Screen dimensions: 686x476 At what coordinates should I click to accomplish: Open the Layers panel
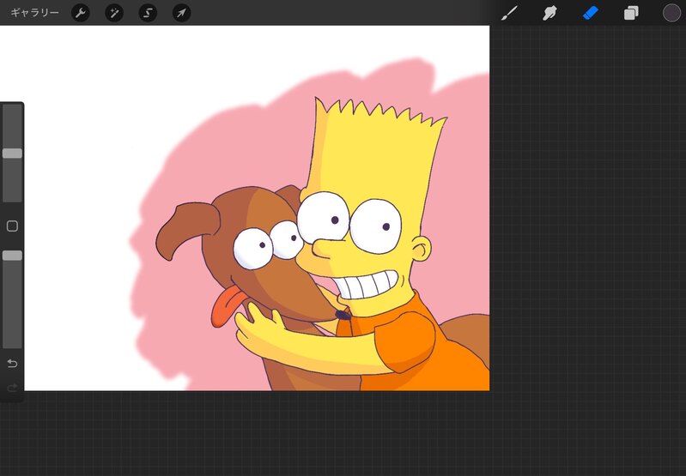(x=631, y=13)
